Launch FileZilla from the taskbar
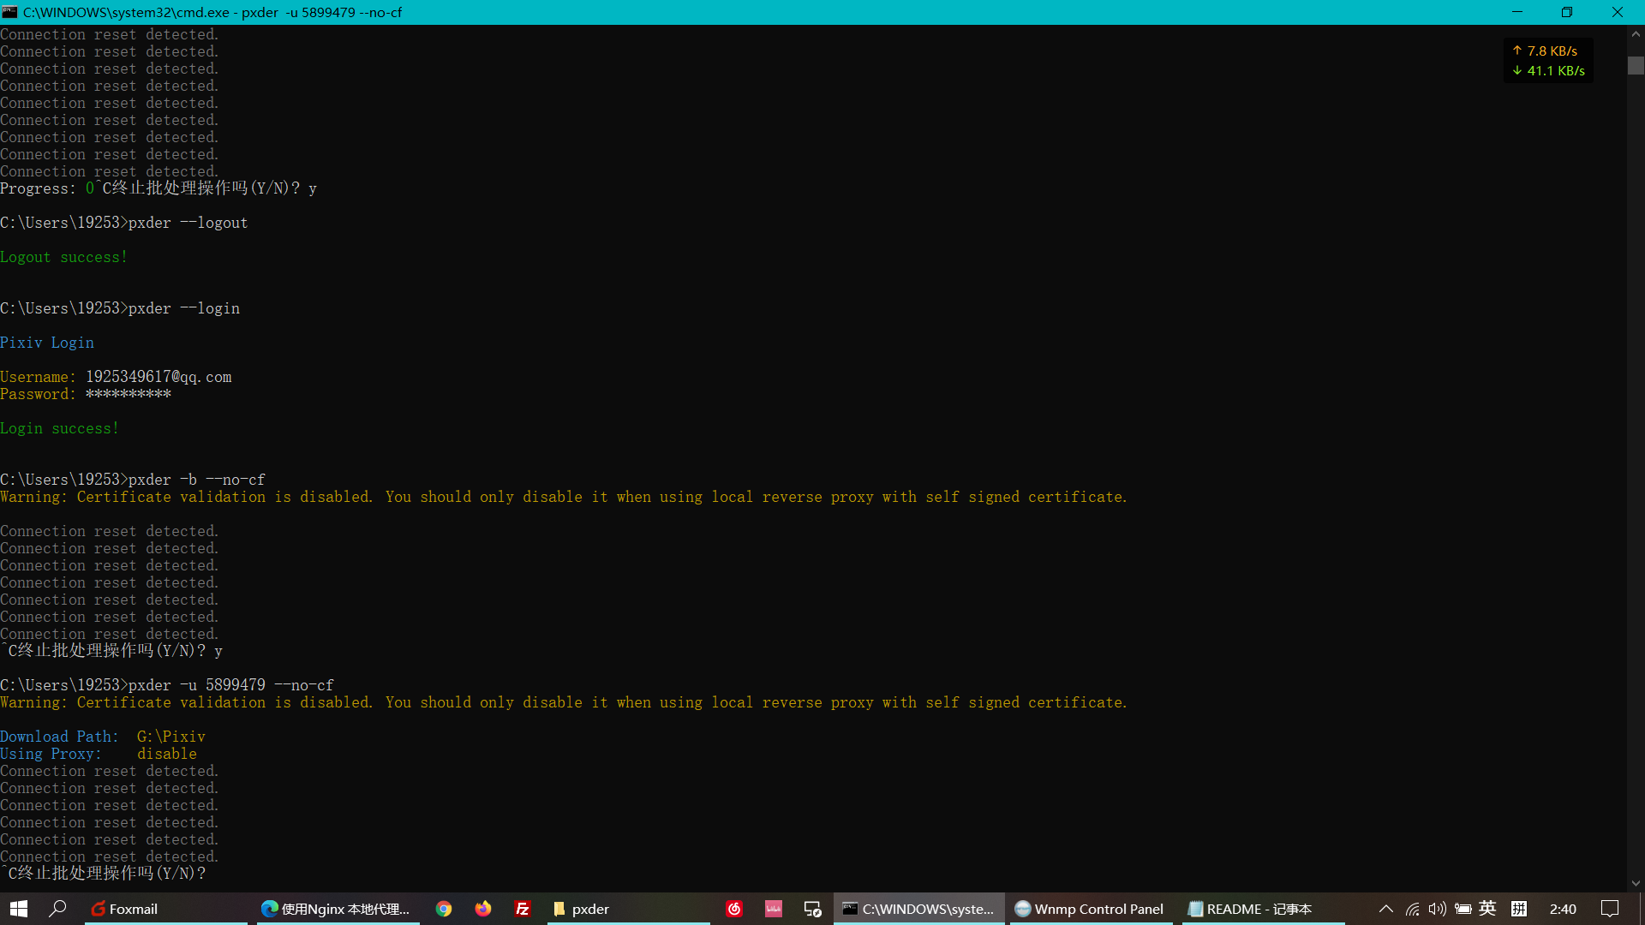 coord(523,909)
